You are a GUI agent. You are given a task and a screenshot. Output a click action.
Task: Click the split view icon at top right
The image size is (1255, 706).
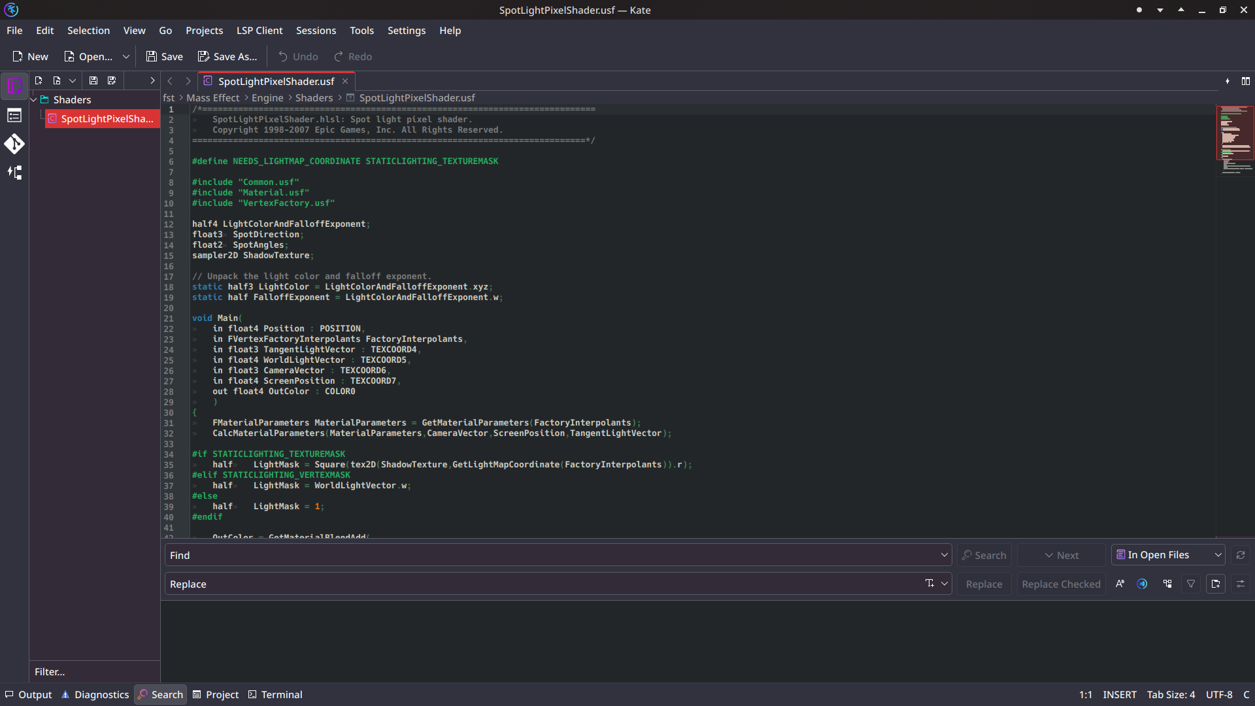click(1245, 81)
